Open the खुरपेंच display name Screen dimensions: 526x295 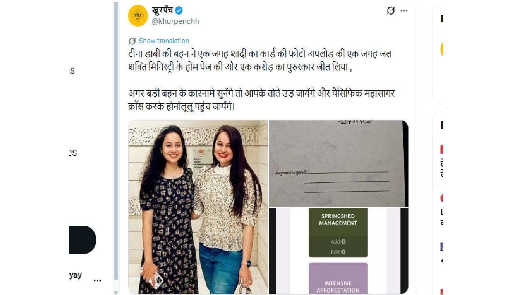[162, 10]
